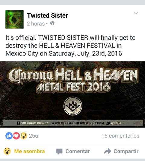Click the blue Like reaction icon
Image resolution: width=145 pixels, height=161 pixels.
9,136
